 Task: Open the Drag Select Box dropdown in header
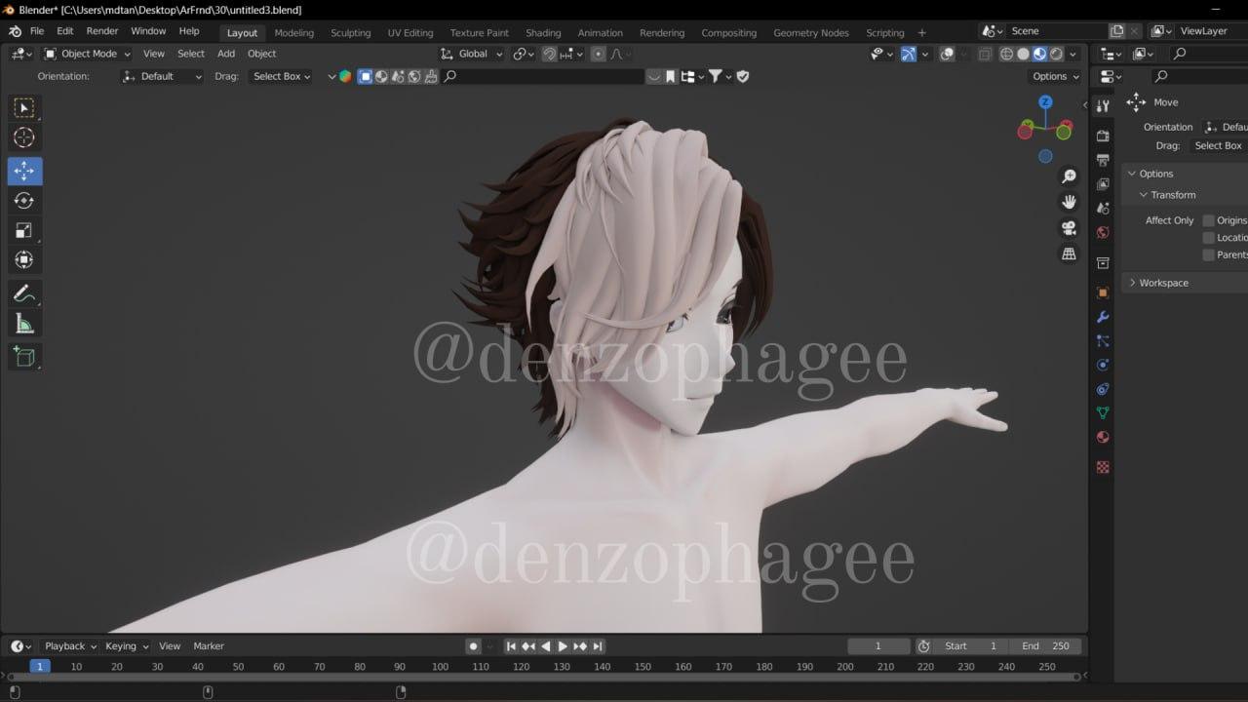point(281,76)
